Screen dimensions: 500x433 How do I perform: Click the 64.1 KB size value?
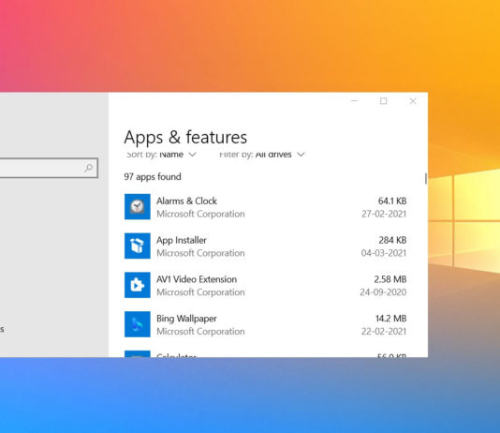[392, 201]
